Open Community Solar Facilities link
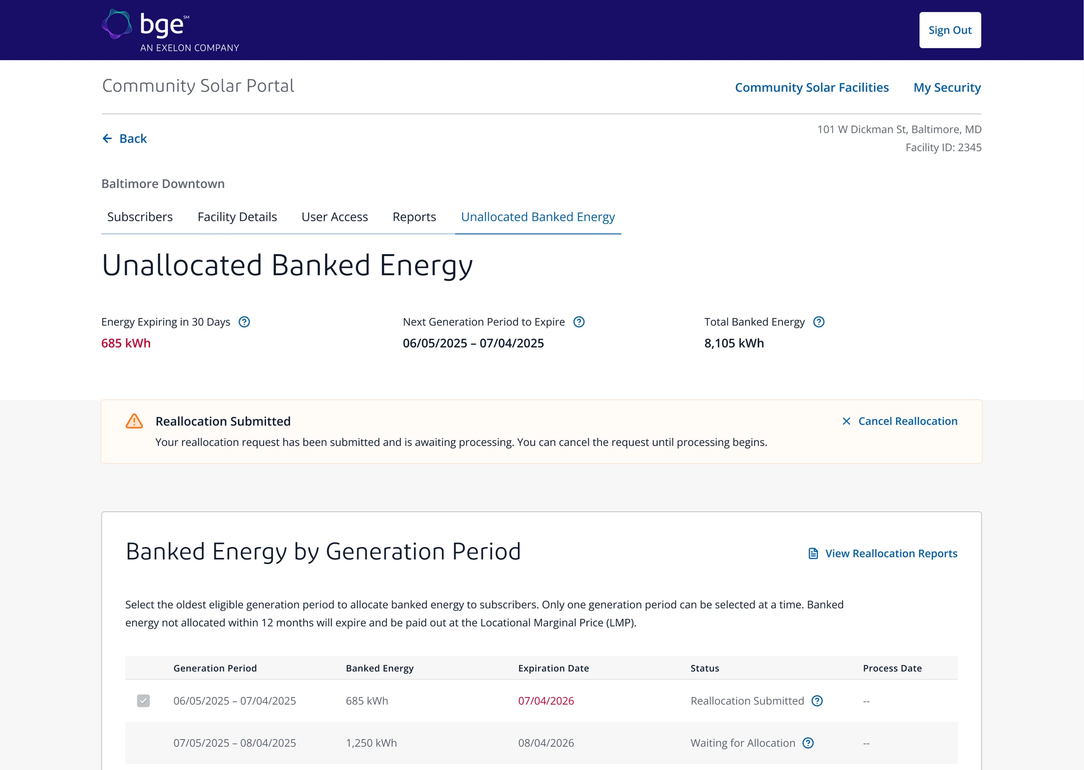 pos(812,87)
